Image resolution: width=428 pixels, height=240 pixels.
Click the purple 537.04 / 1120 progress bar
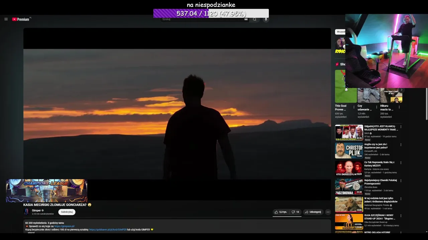[211, 14]
